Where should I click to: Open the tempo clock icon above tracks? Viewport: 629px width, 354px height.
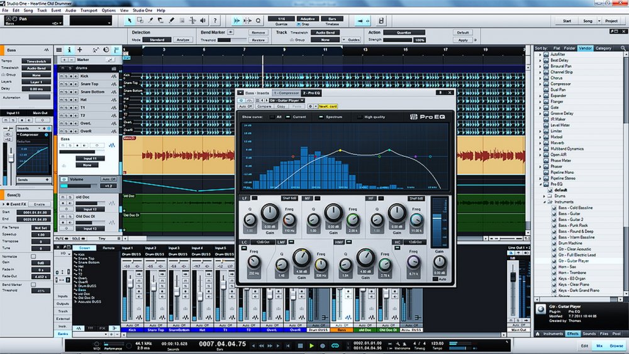[106, 50]
